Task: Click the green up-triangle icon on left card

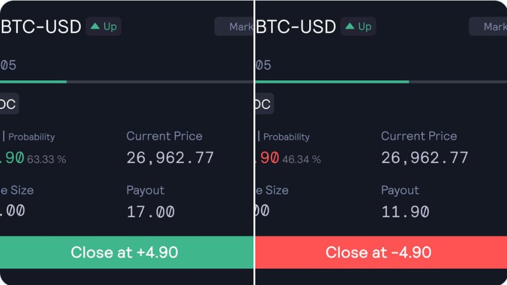Action: [95, 26]
